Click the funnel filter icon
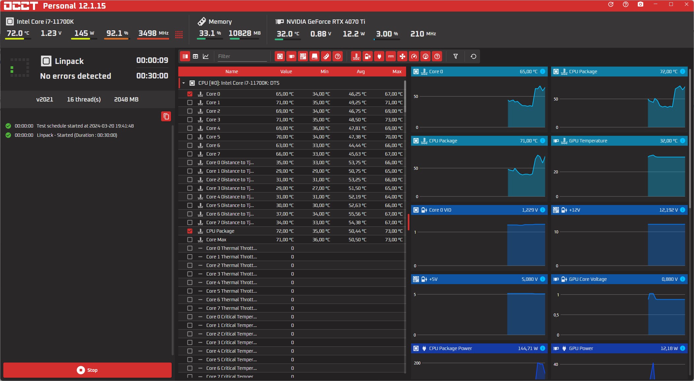694x381 pixels. click(x=456, y=56)
